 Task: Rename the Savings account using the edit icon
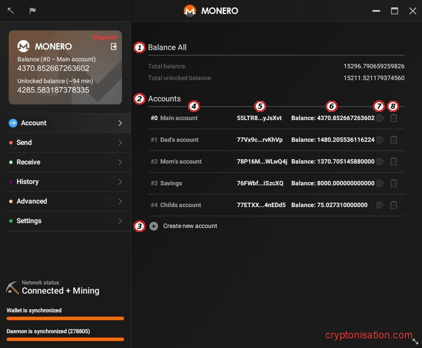click(x=380, y=183)
